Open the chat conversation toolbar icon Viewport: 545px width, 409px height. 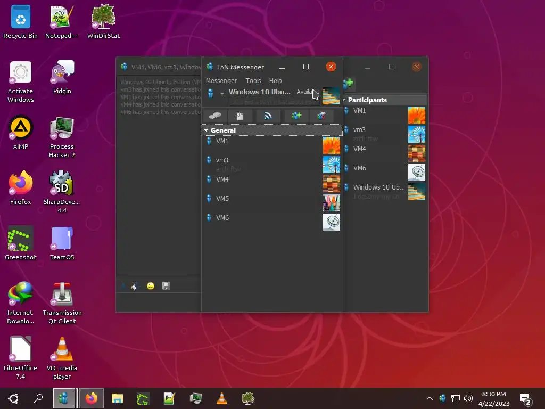pyautogui.click(x=215, y=116)
